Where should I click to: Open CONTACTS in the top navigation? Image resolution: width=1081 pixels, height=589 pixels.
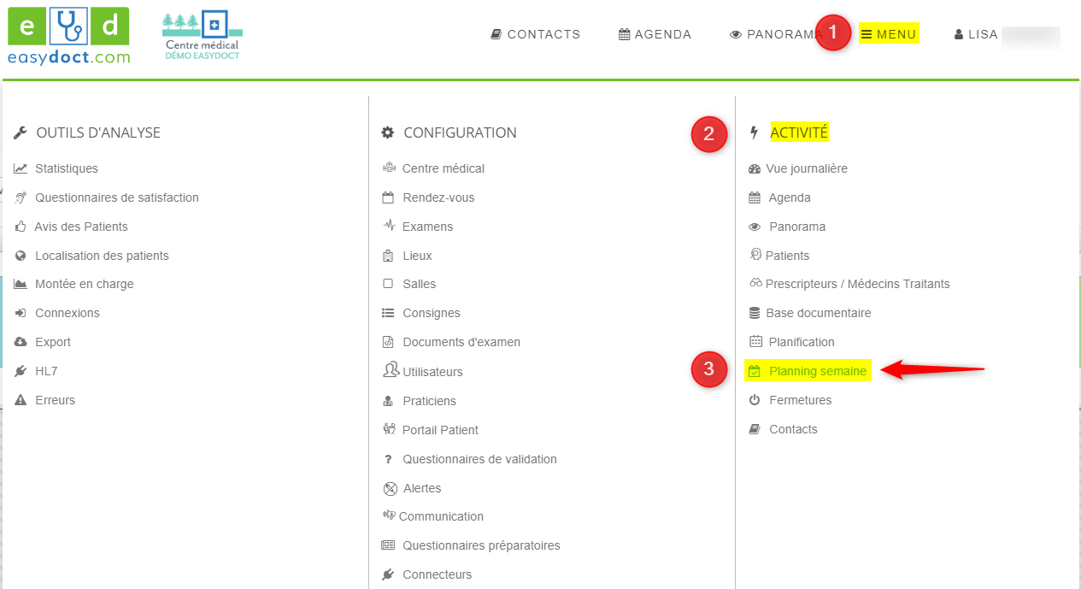(536, 34)
